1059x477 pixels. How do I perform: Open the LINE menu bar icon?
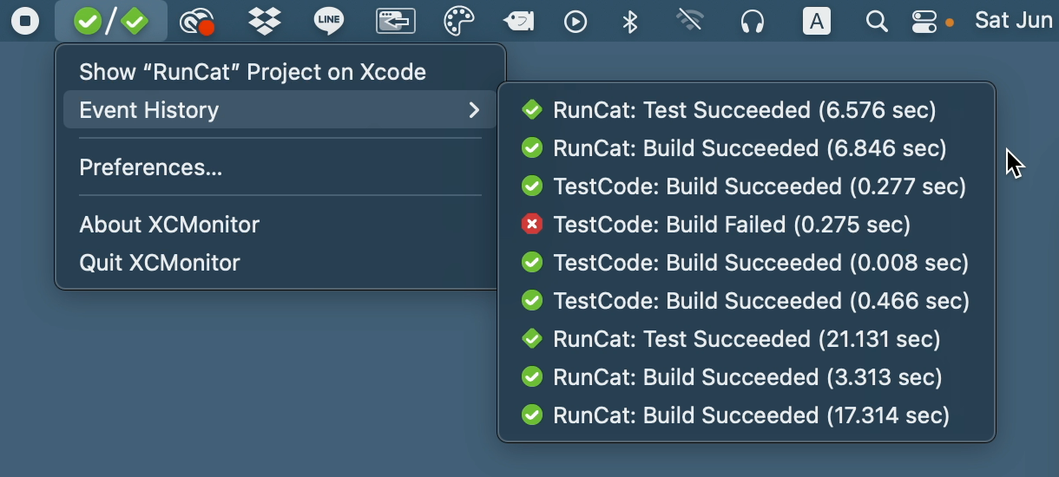click(x=329, y=21)
